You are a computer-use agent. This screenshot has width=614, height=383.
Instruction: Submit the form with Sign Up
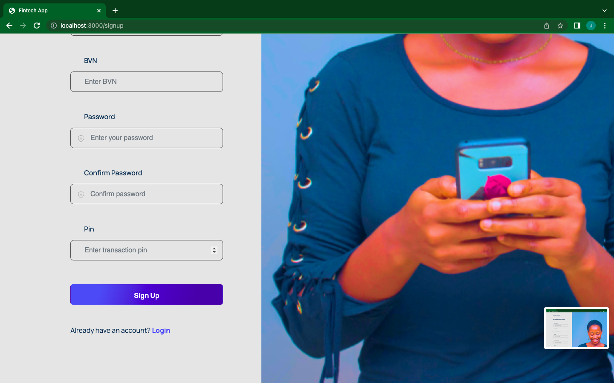click(147, 294)
